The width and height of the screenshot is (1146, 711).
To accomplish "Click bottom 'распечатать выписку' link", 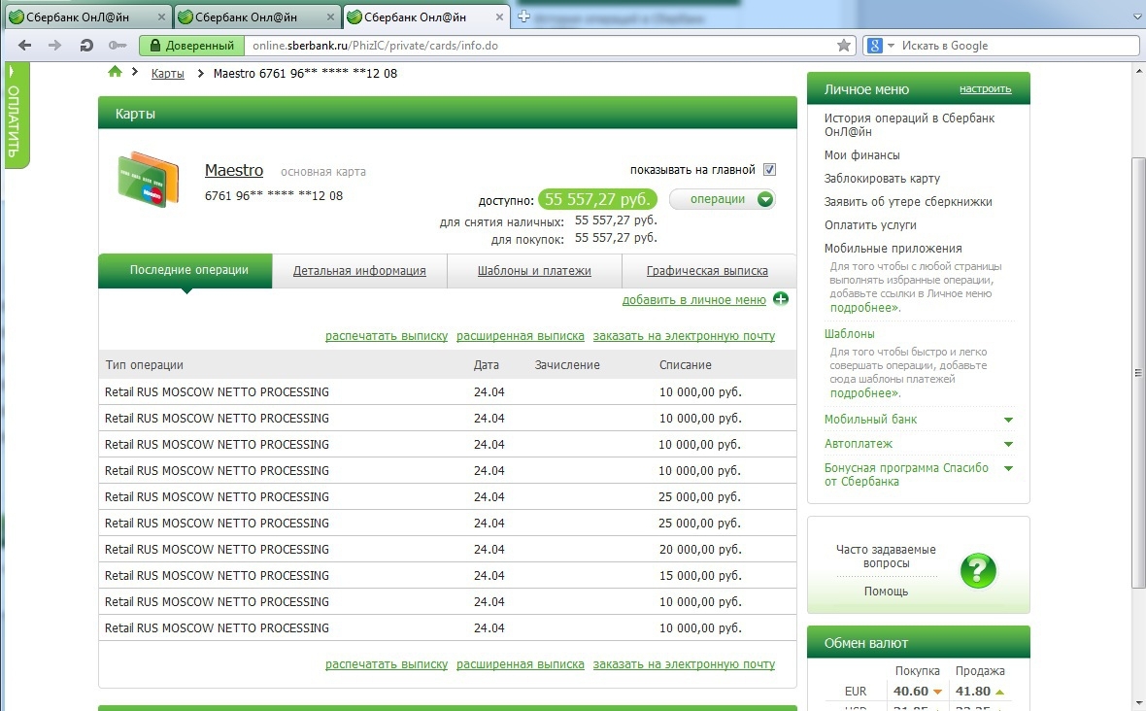I will (x=387, y=663).
